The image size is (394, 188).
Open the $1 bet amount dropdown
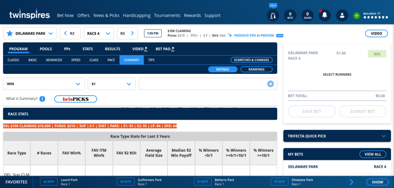click(111, 84)
